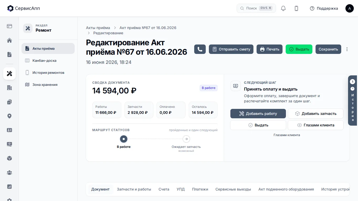
Task: Click the В работе status badge
Action: 209,88
